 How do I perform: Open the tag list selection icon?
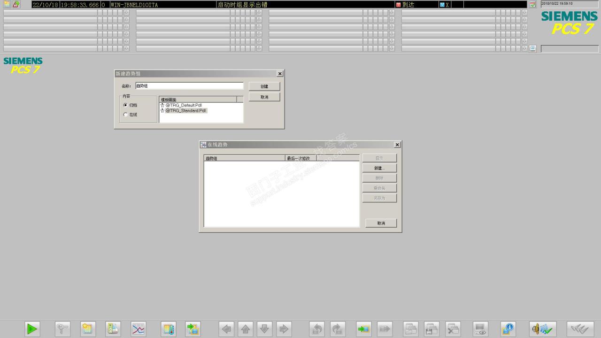113,329
